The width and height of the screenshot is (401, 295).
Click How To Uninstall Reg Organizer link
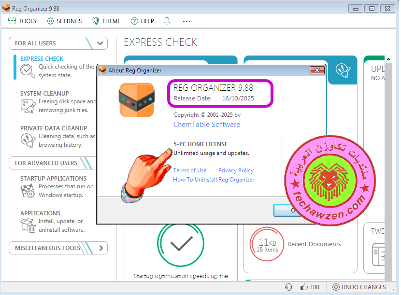tap(214, 180)
